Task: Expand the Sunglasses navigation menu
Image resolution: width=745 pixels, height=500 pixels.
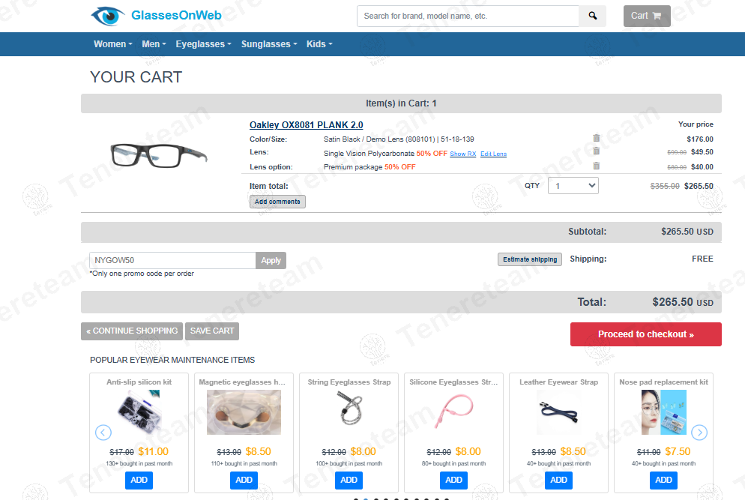Action: 268,44
